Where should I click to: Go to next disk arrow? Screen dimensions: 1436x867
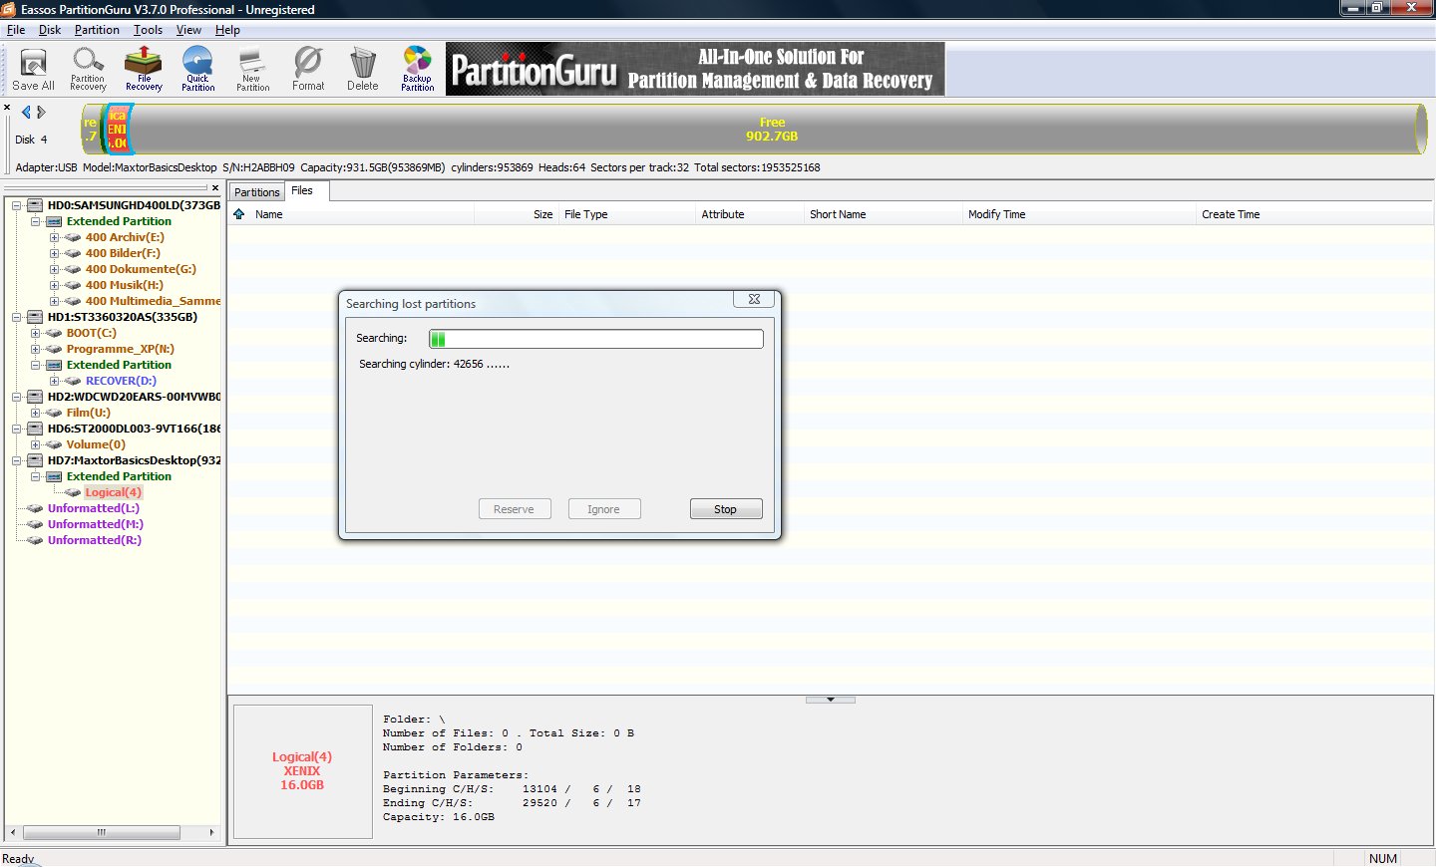click(x=41, y=113)
